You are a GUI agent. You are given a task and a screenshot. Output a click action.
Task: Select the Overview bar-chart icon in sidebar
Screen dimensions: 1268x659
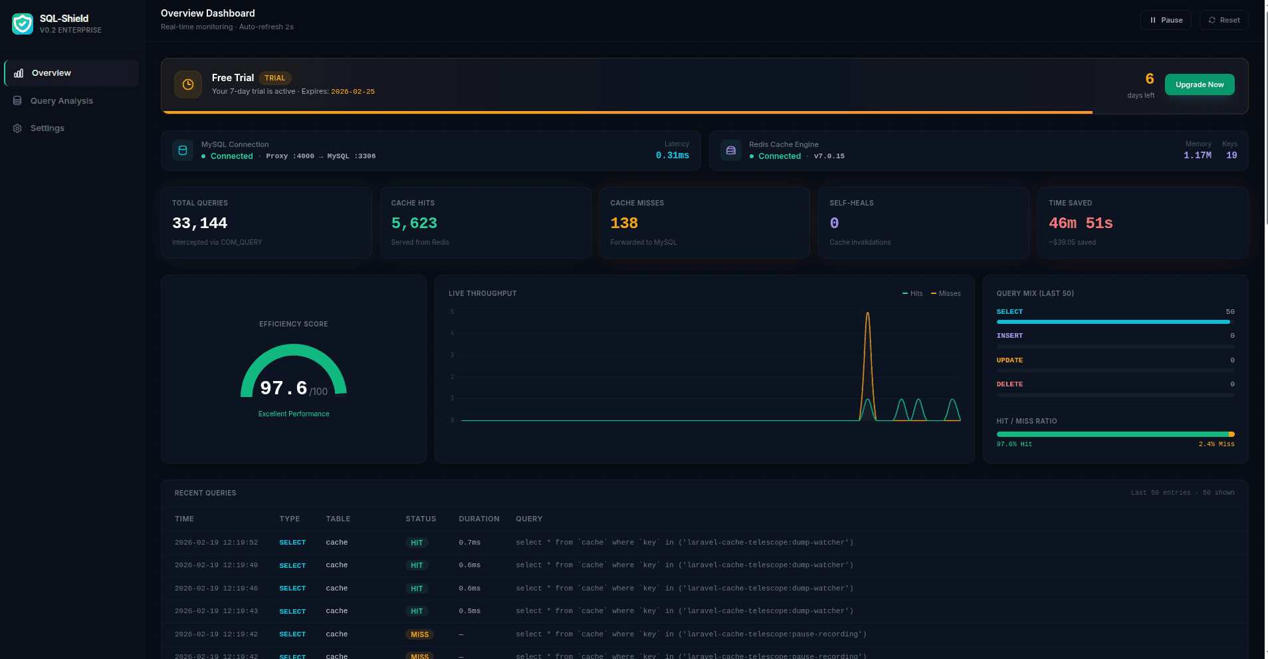tap(18, 73)
